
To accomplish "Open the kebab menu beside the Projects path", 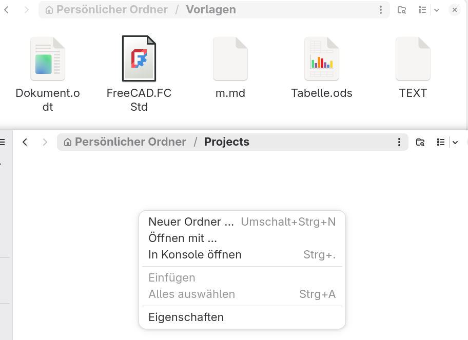I will click(x=399, y=142).
